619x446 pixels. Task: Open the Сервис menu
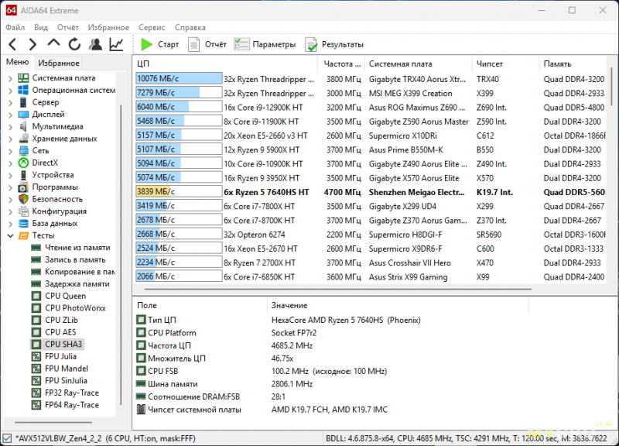152,27
